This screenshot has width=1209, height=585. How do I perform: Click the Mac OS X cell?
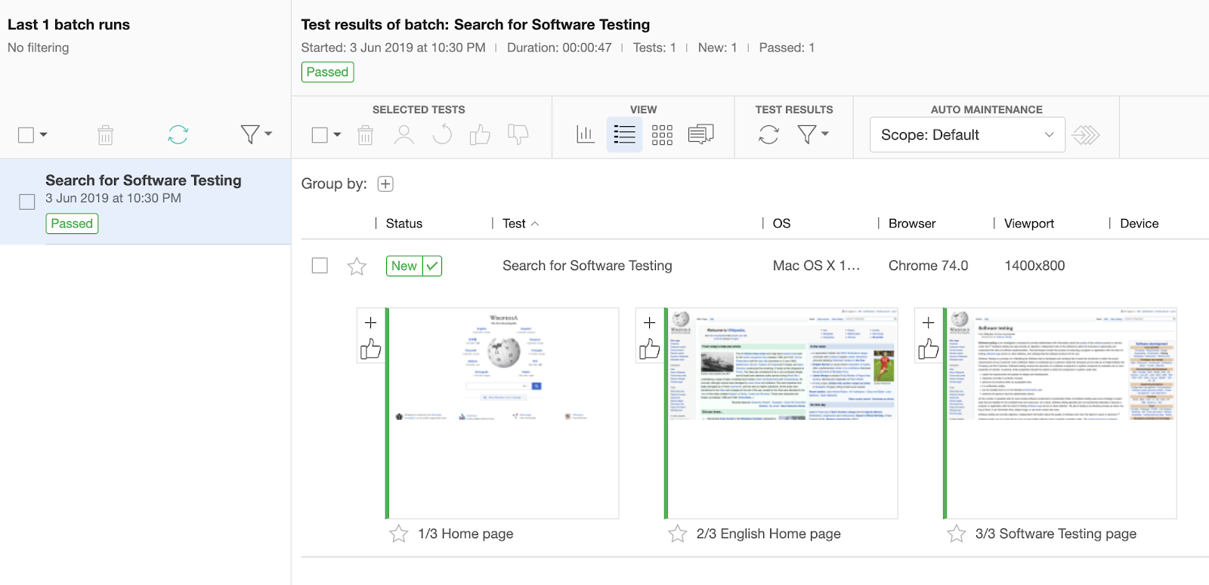click(x=816, y=266)
